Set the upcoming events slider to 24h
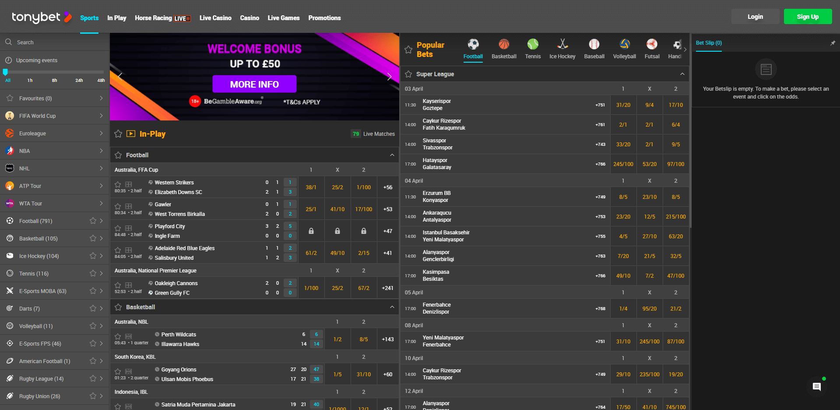Screen dimensions: 840x410 tap(79, 72)
